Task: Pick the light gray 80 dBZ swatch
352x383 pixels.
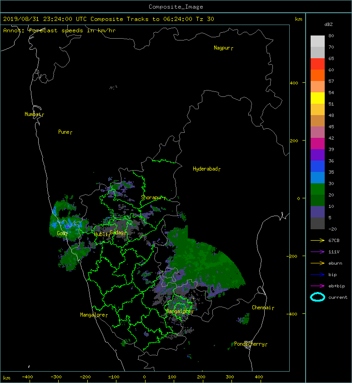Action: pos(317,41)
